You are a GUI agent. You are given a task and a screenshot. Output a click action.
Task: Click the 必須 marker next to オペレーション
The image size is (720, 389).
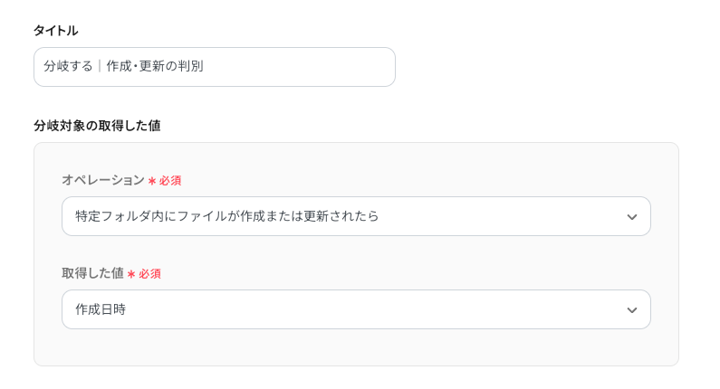click(x=170, y=181)
